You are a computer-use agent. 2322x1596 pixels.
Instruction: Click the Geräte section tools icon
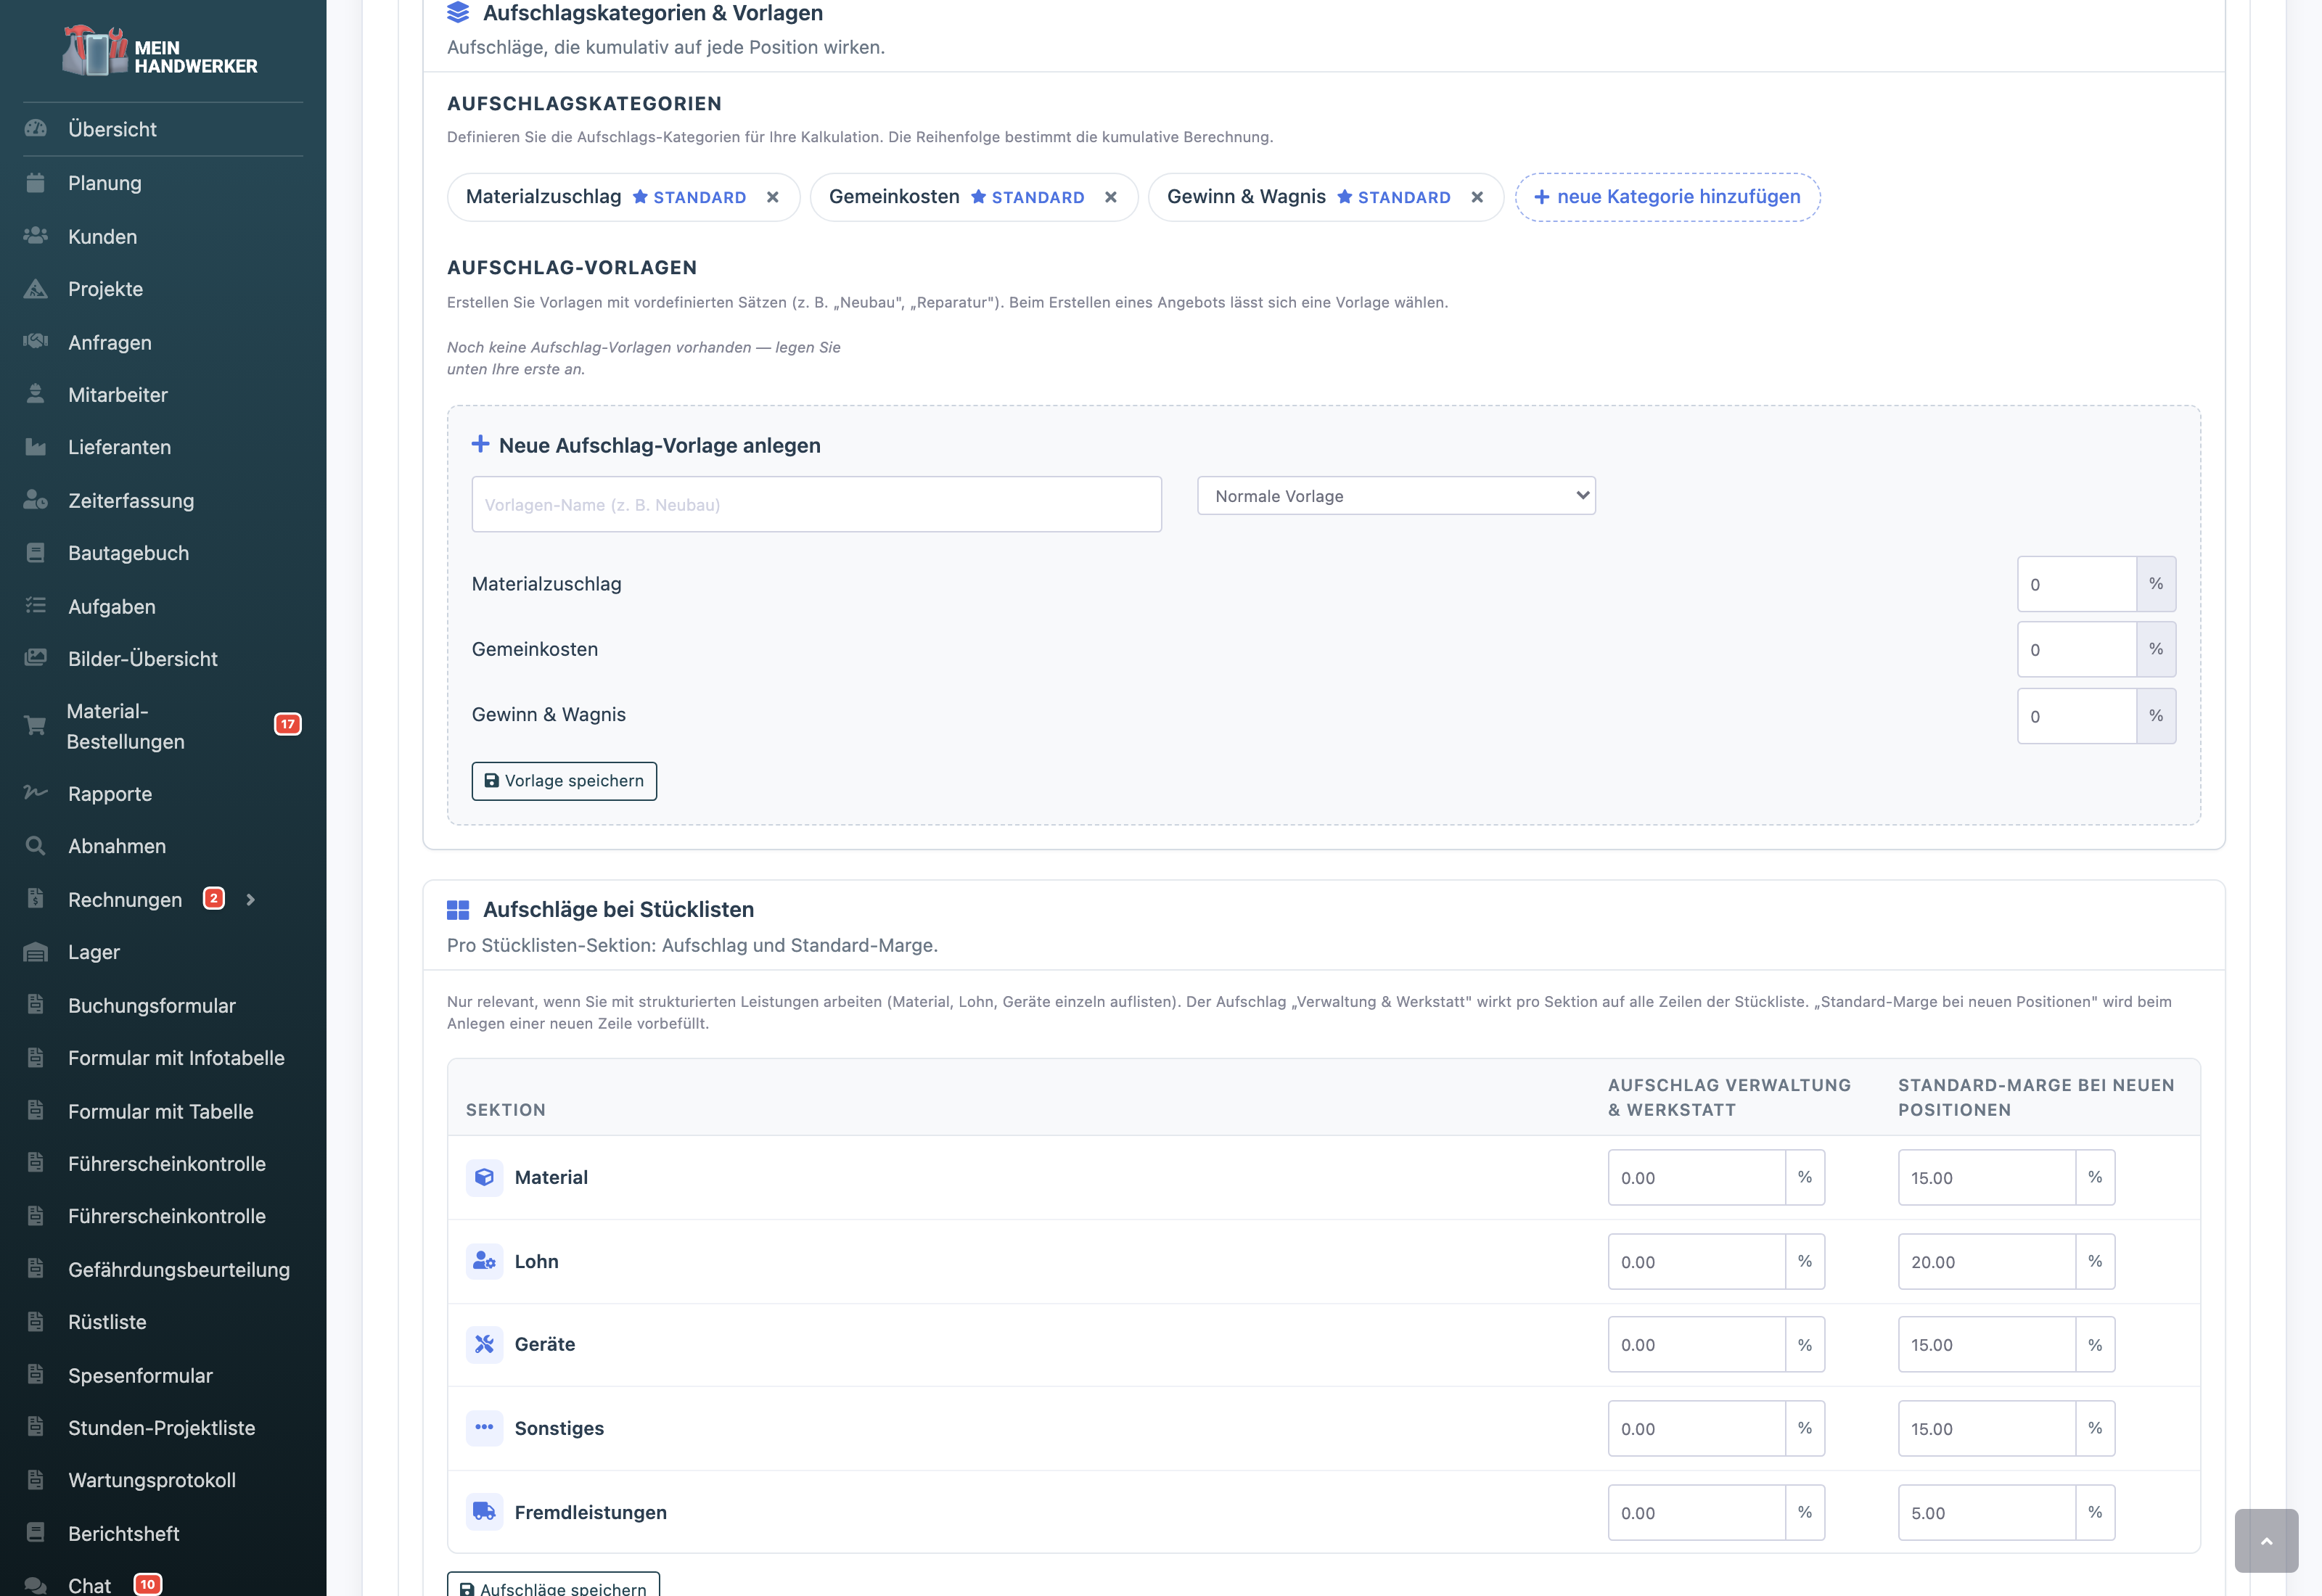484,1344
